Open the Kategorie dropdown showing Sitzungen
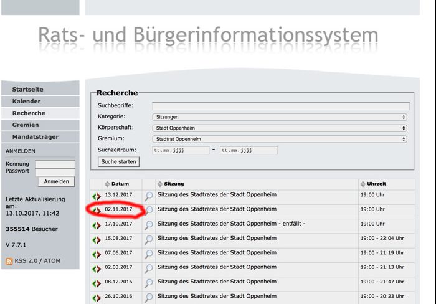 click(280, 117)
